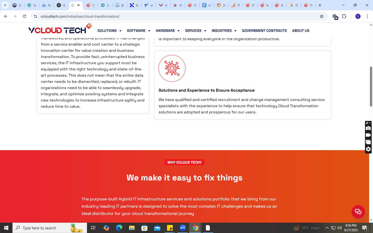Click the WHY VCLOUD TECH? badge
Screen dimensions: 373x233
coord(184,162)
